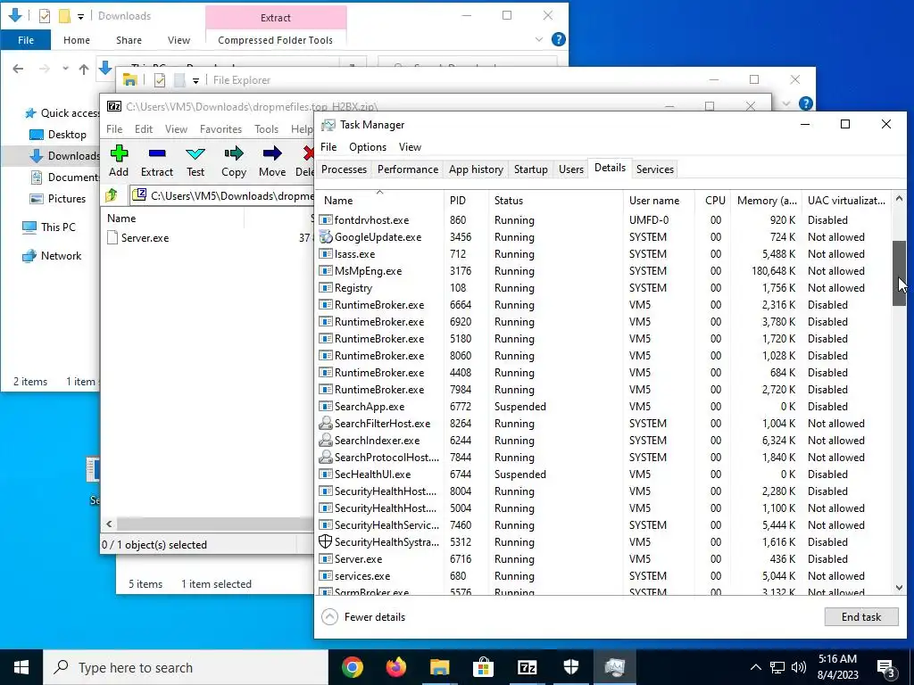Switch to the Startup tab

(x=530, y=169)
